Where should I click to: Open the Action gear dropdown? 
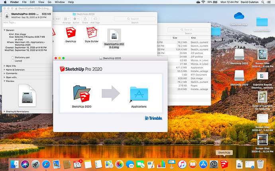point(76,19)
